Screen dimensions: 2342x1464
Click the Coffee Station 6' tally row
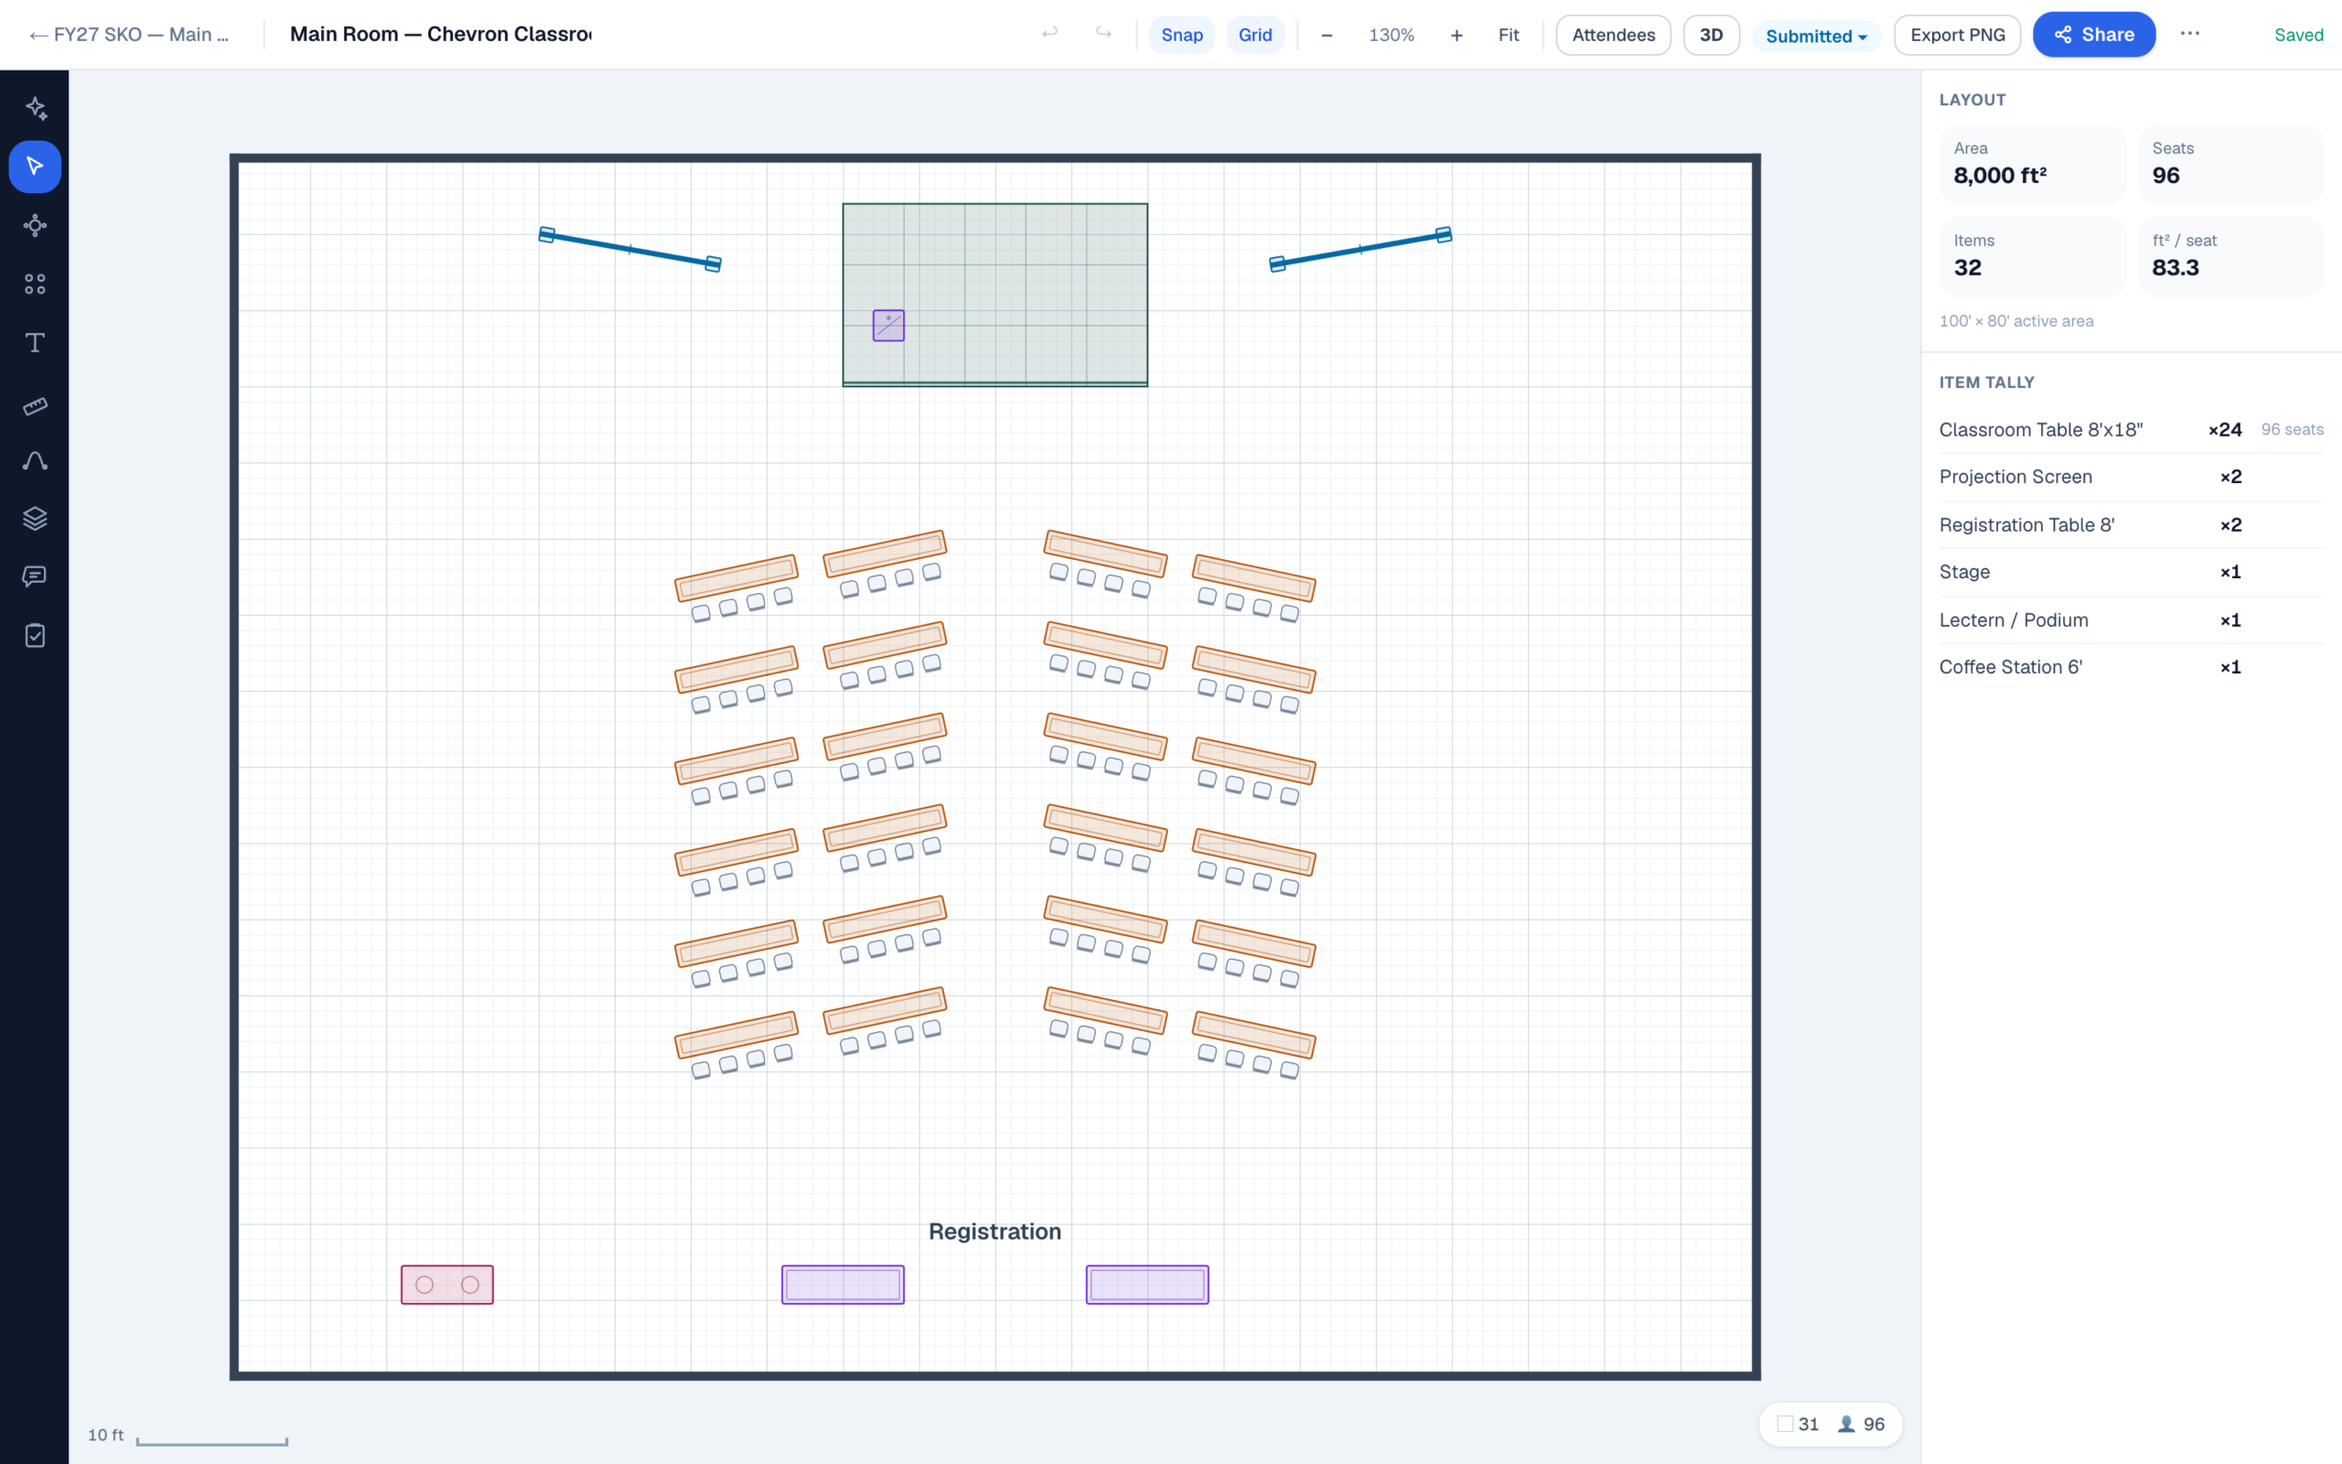(2131, 667)
